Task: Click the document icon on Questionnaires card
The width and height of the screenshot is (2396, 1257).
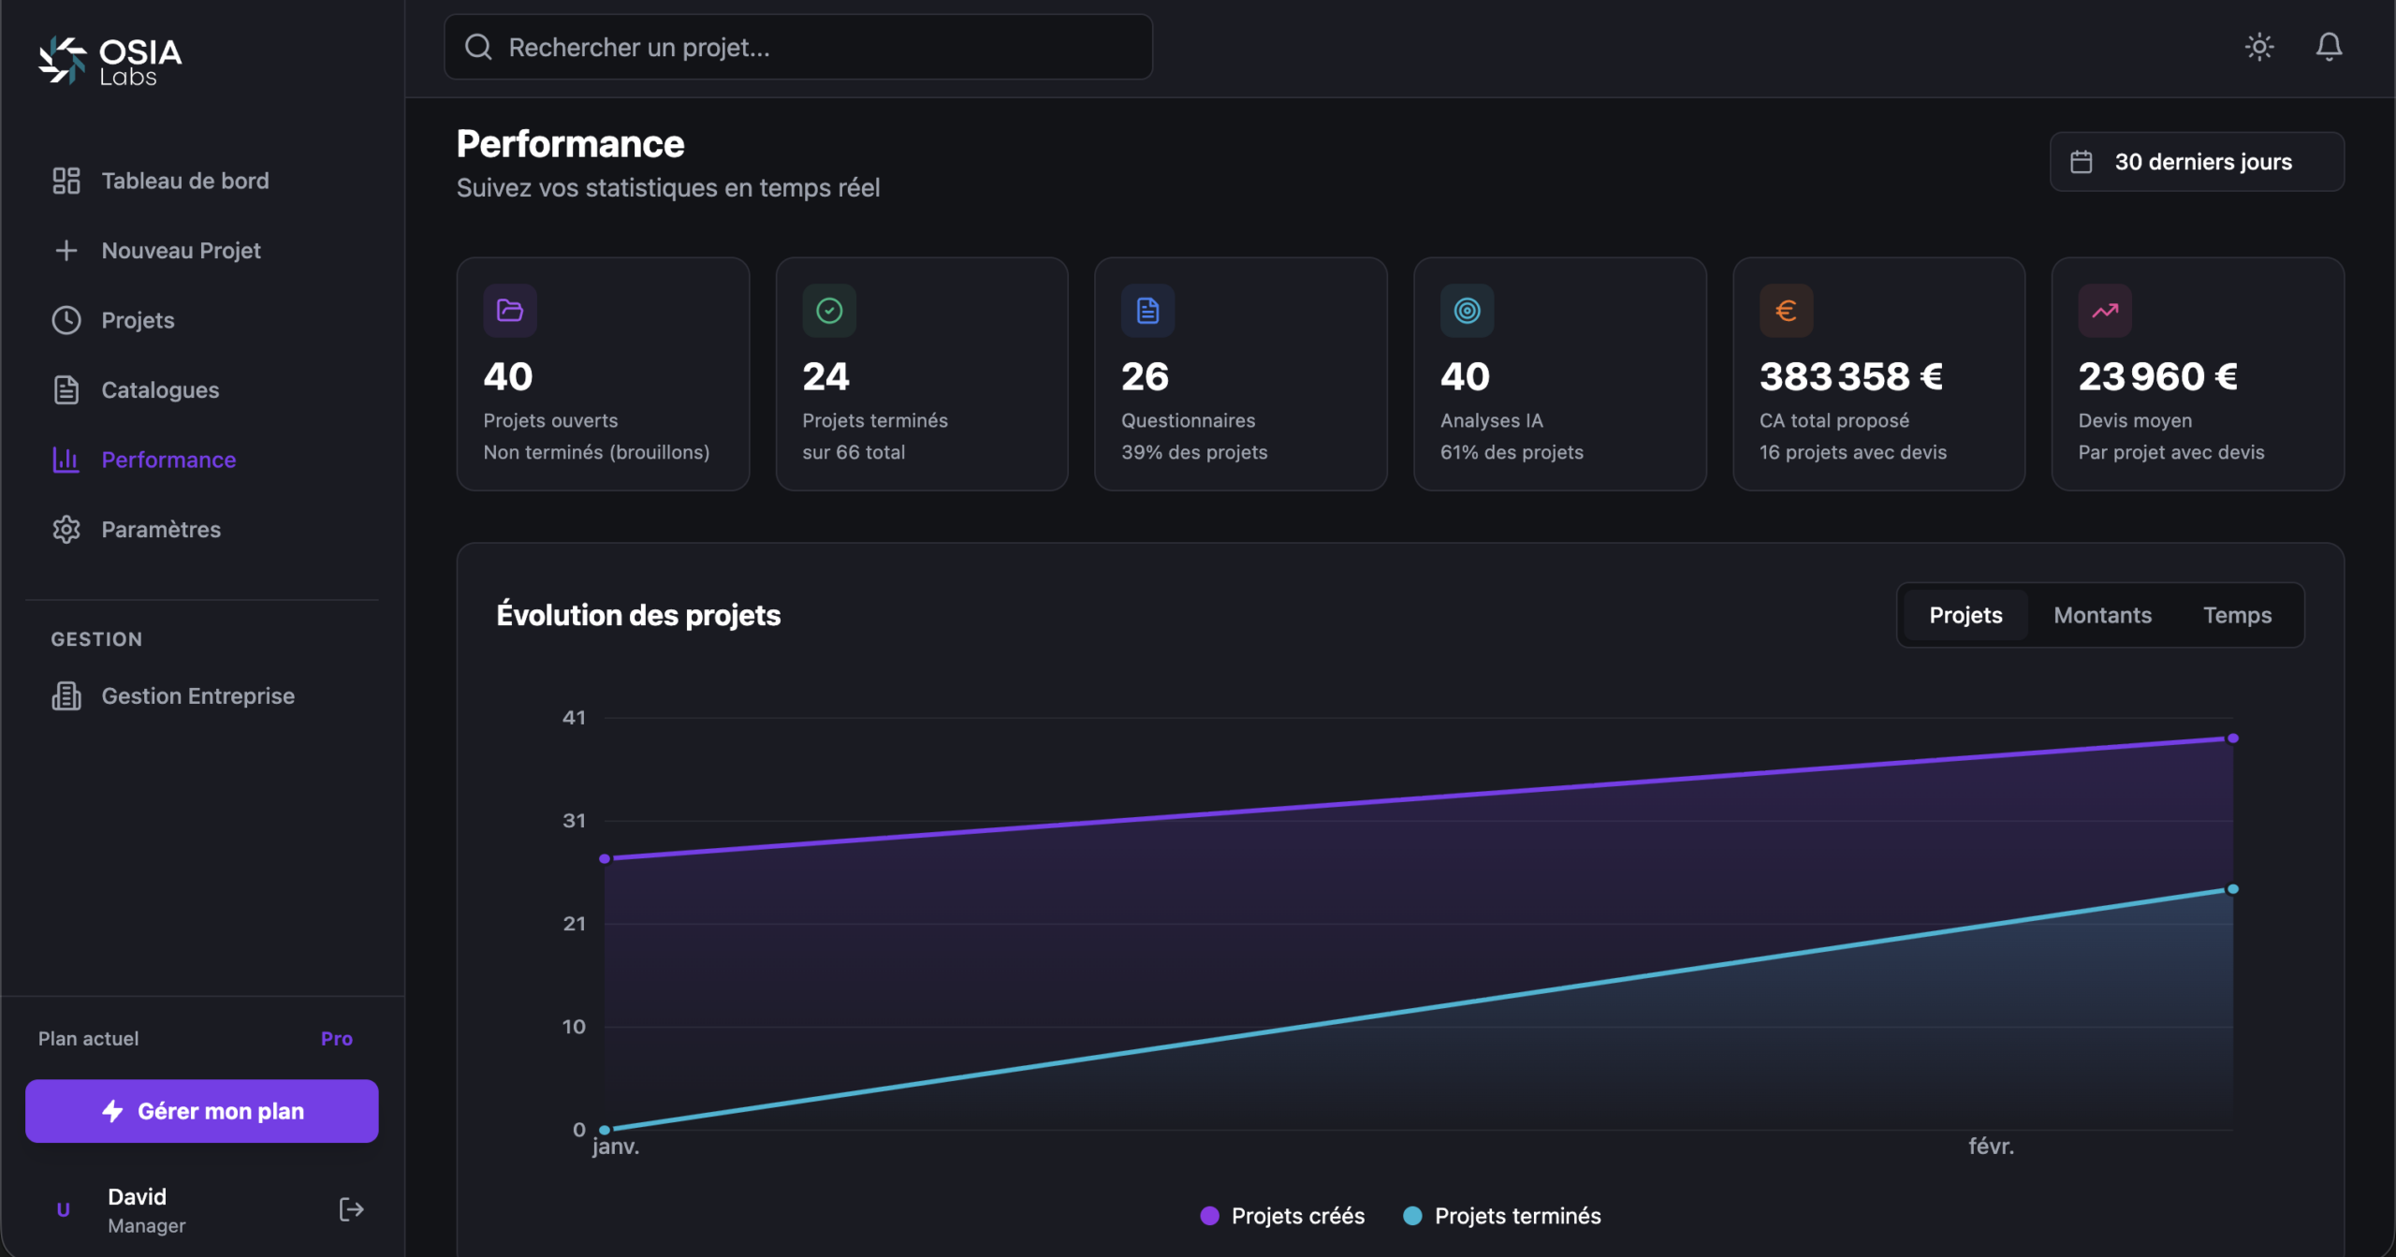Action: (1147, 311)
